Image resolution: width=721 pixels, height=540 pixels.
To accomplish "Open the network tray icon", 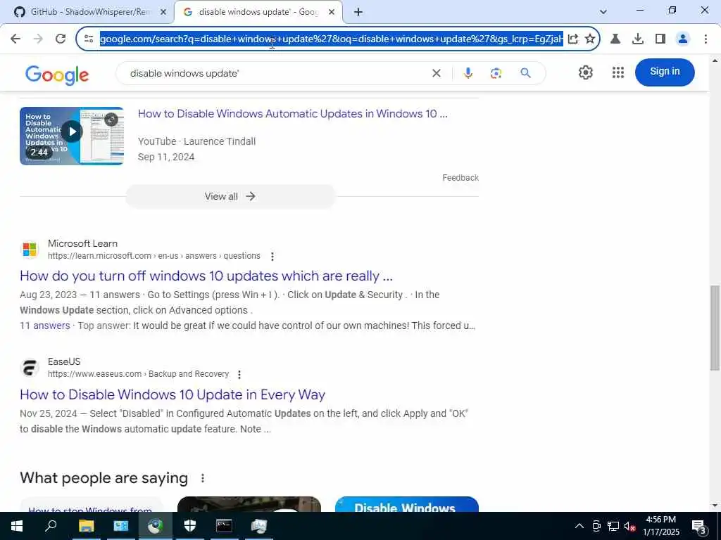I will (x=613, y=526).
